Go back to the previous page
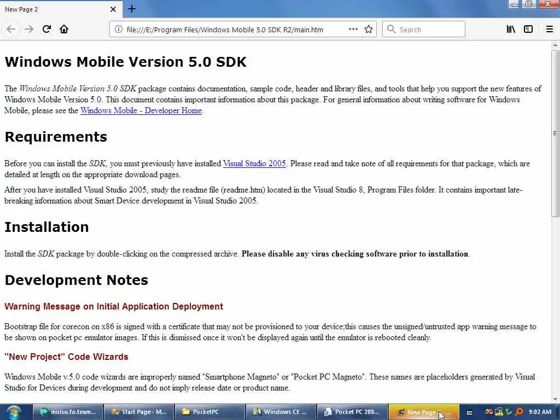This screenshot has height=420, width=560. click(x=11, y=30)
